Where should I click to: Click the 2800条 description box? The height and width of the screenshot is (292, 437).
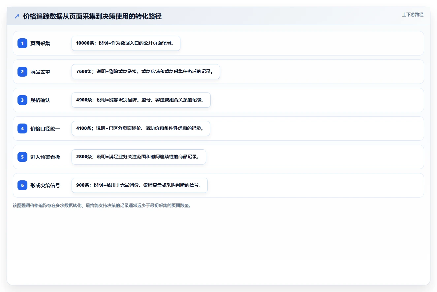pos(139,157)
